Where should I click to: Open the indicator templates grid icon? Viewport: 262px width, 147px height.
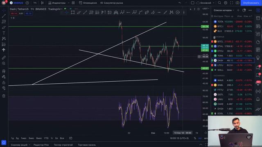73,3
